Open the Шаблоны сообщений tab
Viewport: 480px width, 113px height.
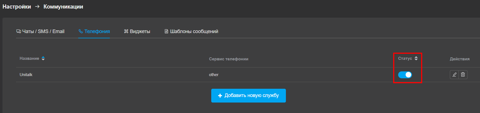(191, 31)
